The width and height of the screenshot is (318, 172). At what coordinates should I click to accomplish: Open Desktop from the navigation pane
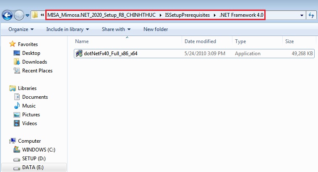pos(31,53)
